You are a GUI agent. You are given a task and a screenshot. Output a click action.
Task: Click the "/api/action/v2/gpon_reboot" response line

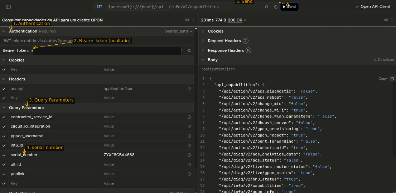(x=263, y=135)
